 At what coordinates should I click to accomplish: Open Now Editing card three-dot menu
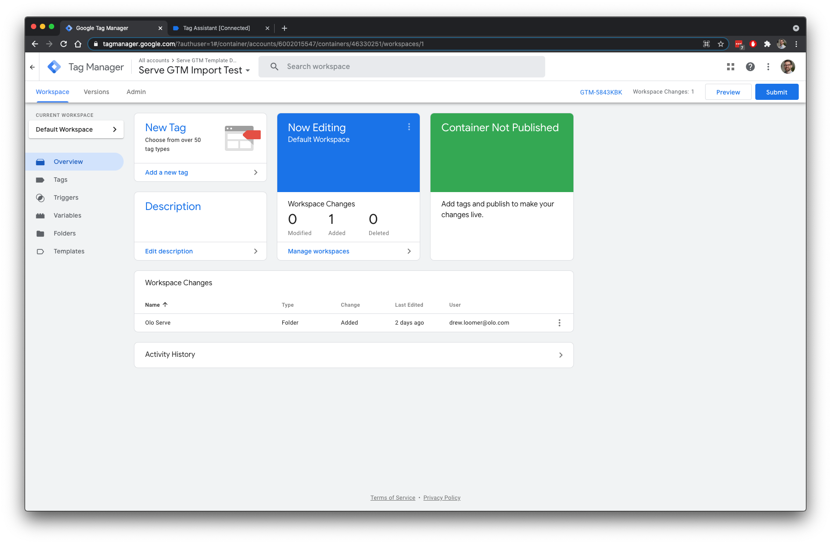(x=409, y=127)
